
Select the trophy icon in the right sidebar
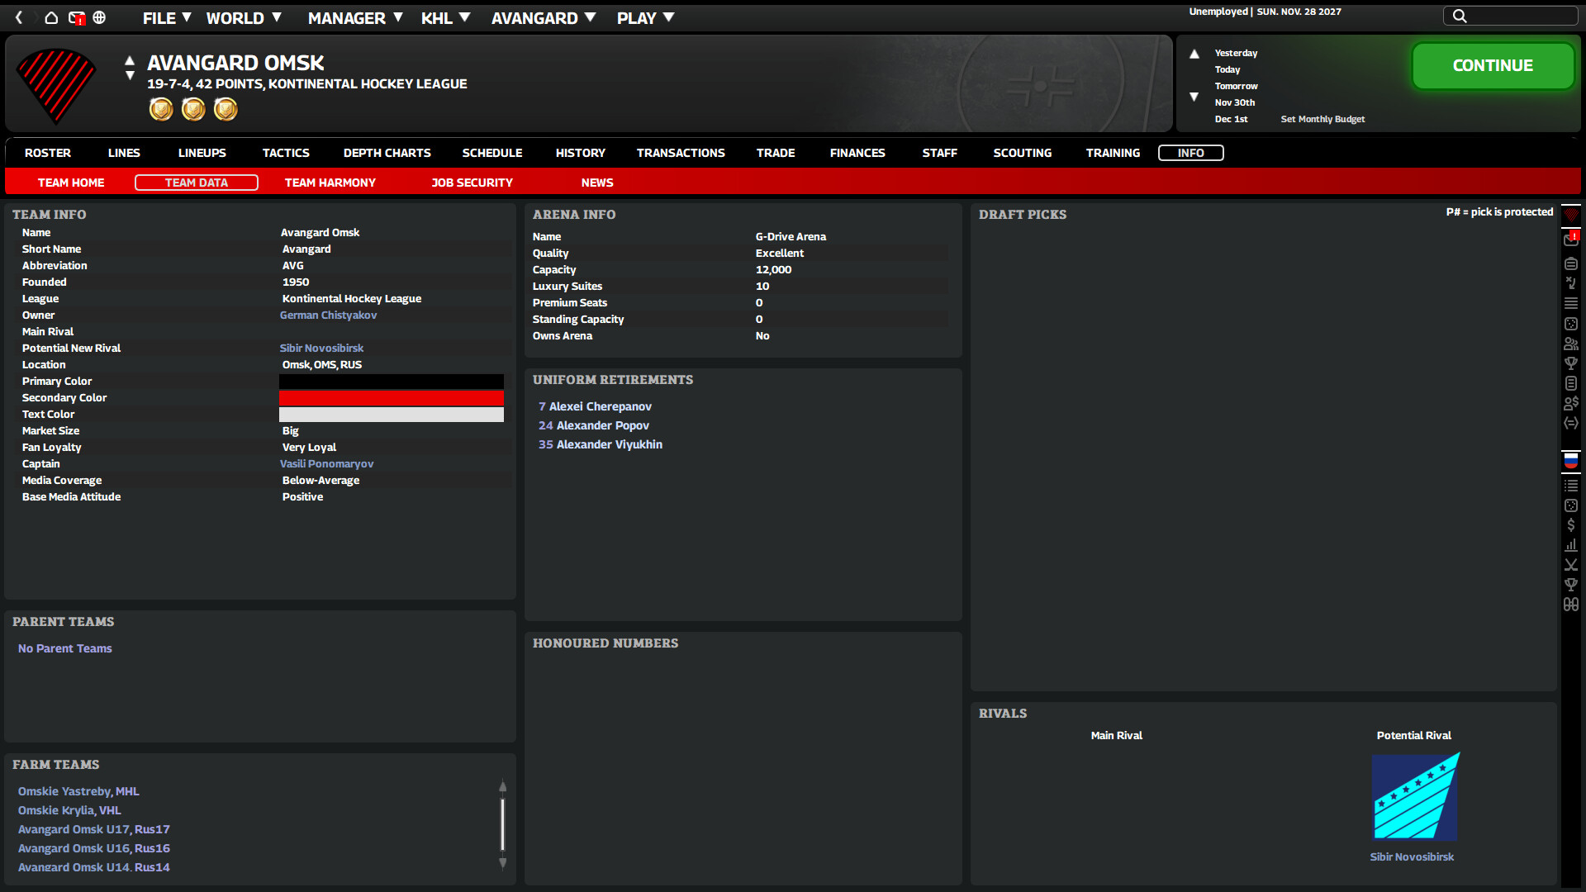(1571, 363)
